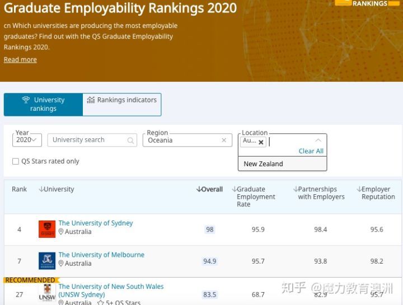Switch to University rankings tab
Viewport: 403px width, 305px height.
(43, 104)
